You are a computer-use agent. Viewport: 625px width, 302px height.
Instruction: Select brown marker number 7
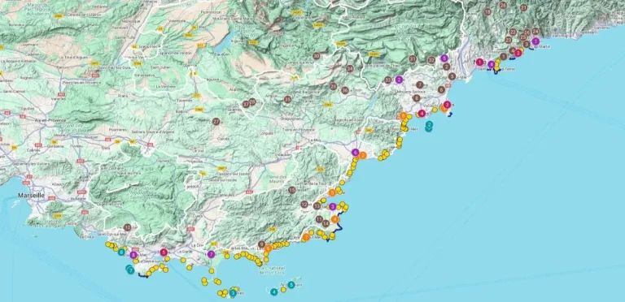[x=419, y=84]
